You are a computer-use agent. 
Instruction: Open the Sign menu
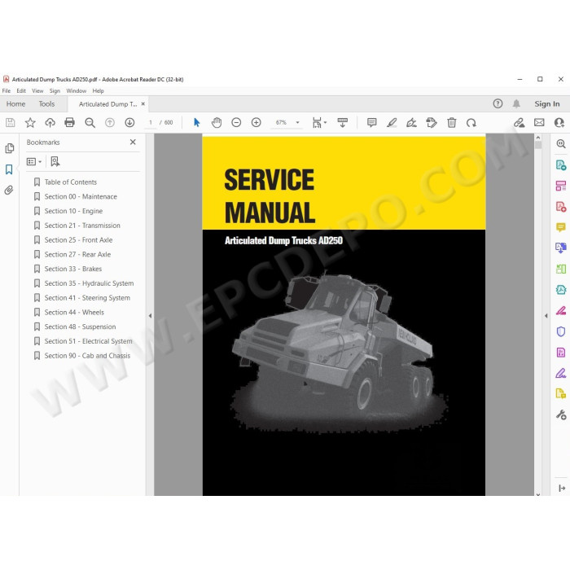point(55,91)
